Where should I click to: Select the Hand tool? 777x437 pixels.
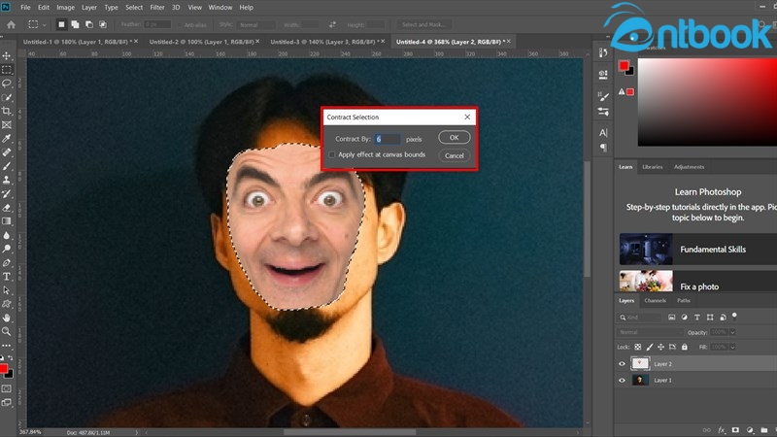[x=7, y=318]
